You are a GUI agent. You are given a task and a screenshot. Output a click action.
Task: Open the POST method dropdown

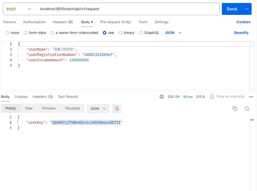[19, 9]
